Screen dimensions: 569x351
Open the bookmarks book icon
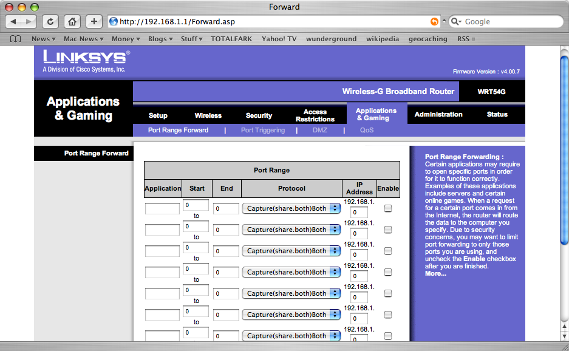(16, 39)
